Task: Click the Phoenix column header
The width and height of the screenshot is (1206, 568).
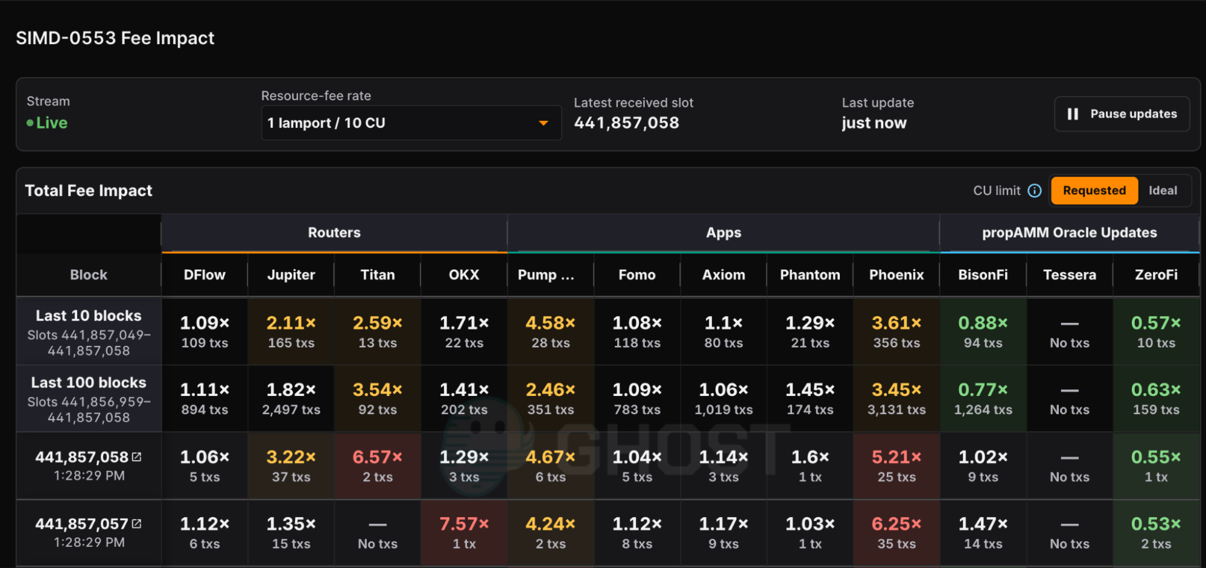Action: pos(897,275)
